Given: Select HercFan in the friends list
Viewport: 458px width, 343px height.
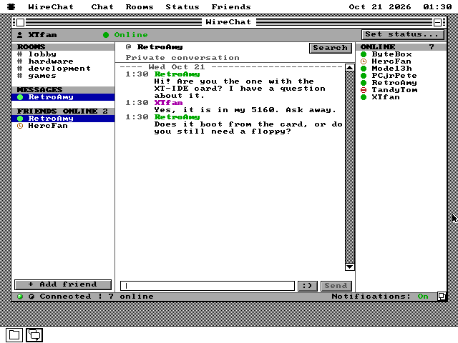Looking at the screenshot, I should point(63,126).
